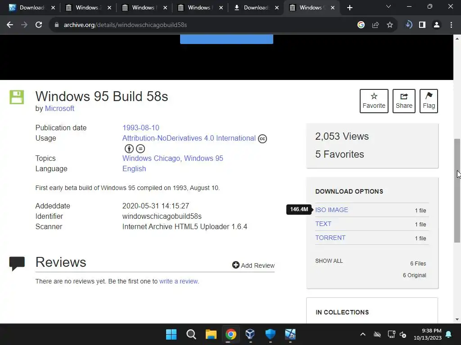Open Attribution-NoDerivatives 4.0 International license link
461x345 pixels.
(x=189, y=138)
